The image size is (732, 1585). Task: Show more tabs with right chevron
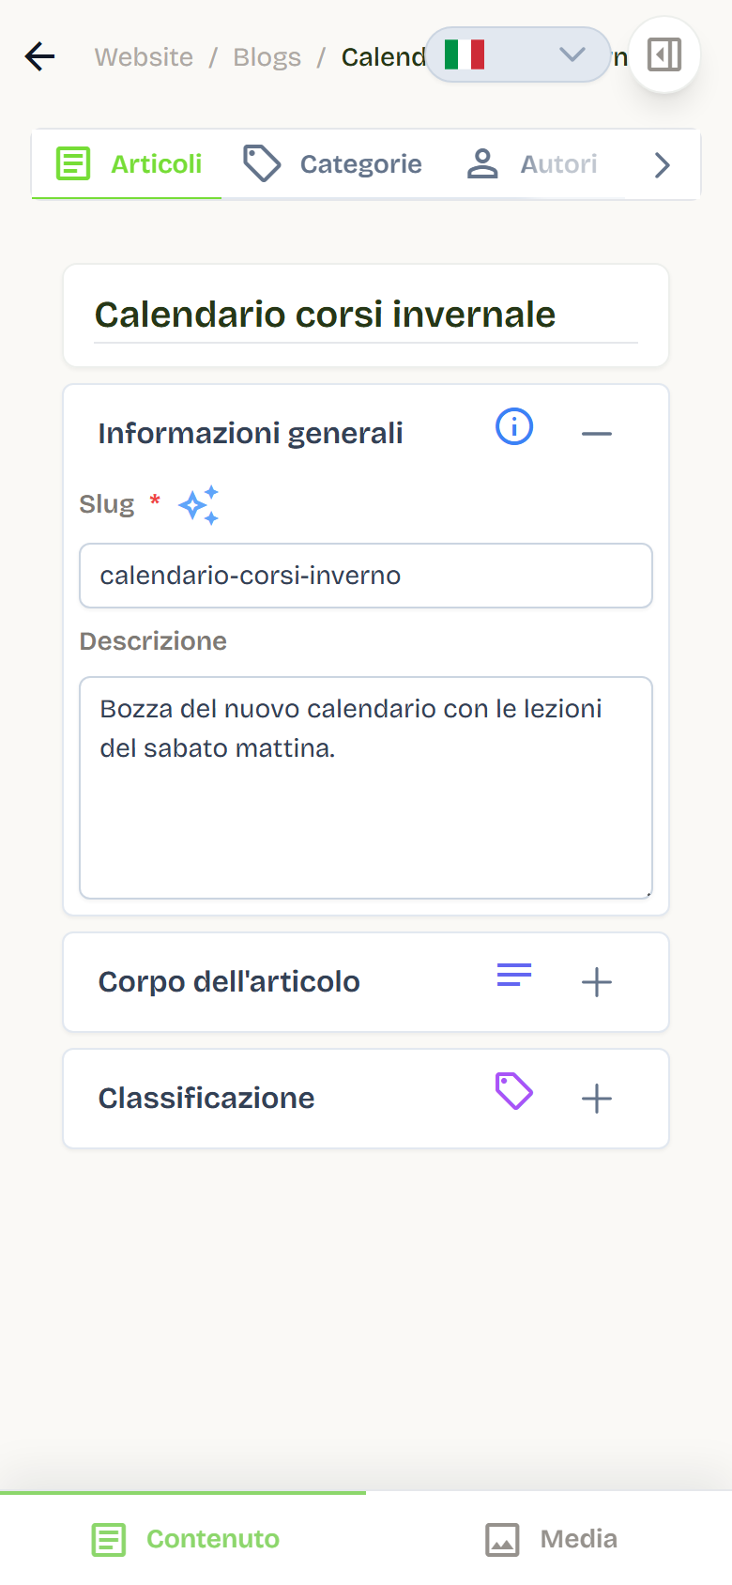tap(663, 165)
